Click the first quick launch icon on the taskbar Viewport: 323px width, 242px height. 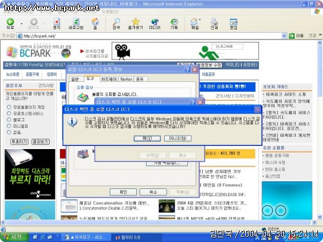click(x=35, y=237)
